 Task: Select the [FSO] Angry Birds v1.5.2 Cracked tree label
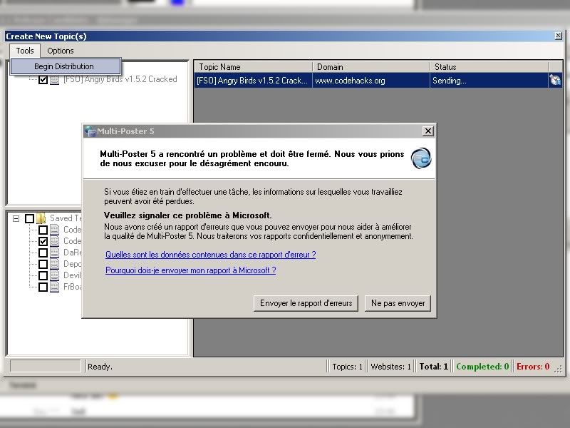120,79
